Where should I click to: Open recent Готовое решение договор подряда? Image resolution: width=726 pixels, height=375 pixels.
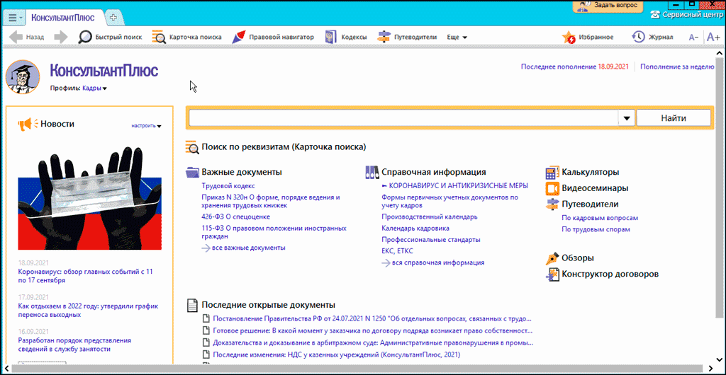click(372, 331)
